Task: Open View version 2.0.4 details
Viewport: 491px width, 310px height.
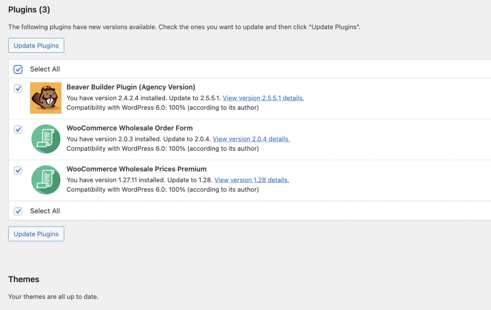Action: tap(252, 139)
